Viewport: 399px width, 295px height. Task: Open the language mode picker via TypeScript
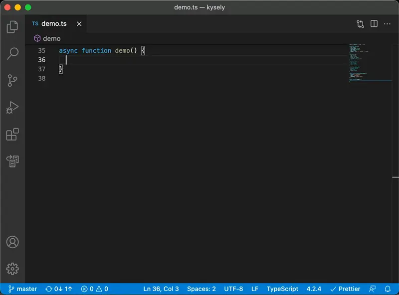click(x=283, y=289)
